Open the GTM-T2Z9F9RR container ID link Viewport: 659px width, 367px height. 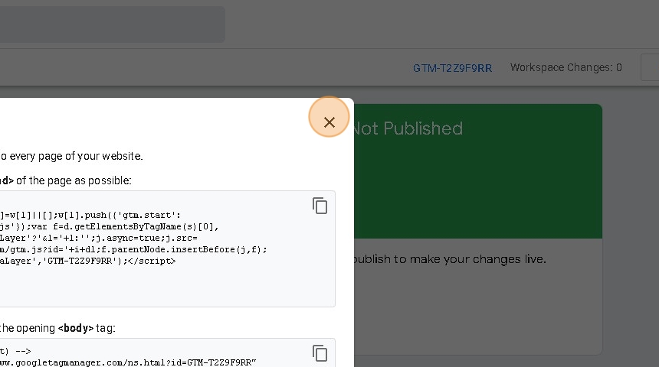pos(452,68)
